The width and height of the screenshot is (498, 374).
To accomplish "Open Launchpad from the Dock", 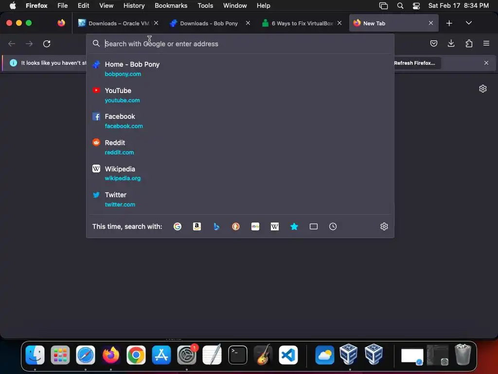I will tap(60, 355).
